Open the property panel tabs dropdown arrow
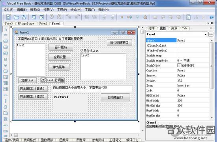Image resolution: width=217 pixels, height=142 pixels. pyautogui.click(x=211, y=28)
